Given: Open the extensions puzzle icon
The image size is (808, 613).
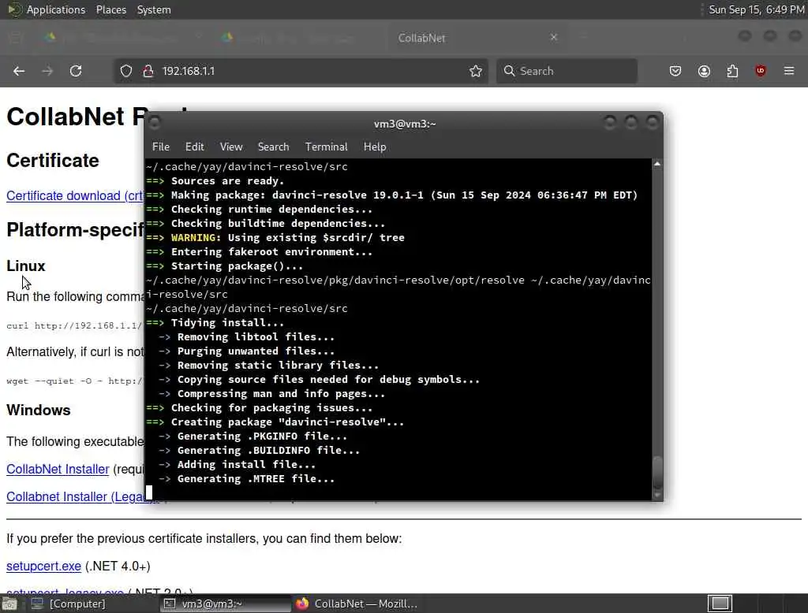Looking at the screenshot, I should [x=732, y=71].
